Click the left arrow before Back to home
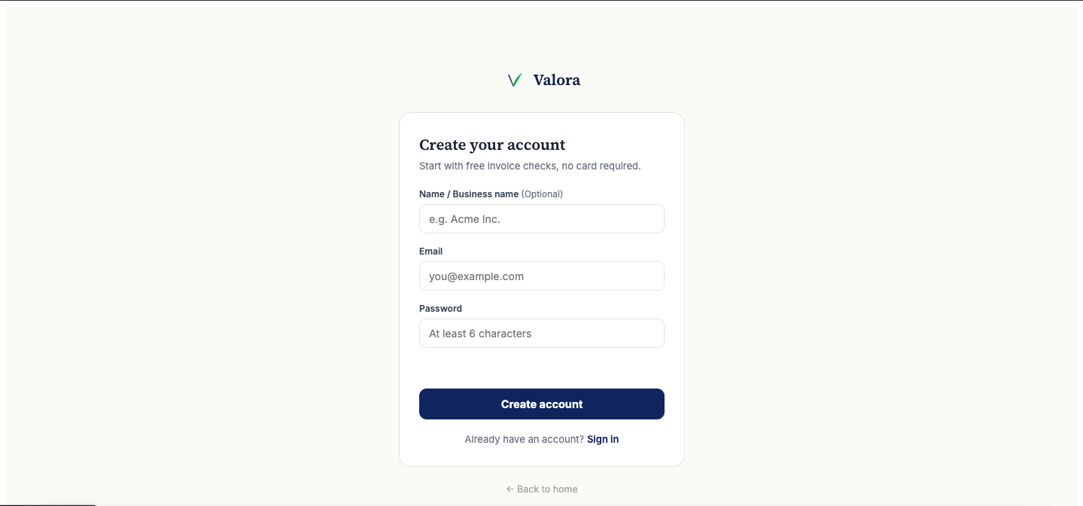 click(x=510, y=489)
